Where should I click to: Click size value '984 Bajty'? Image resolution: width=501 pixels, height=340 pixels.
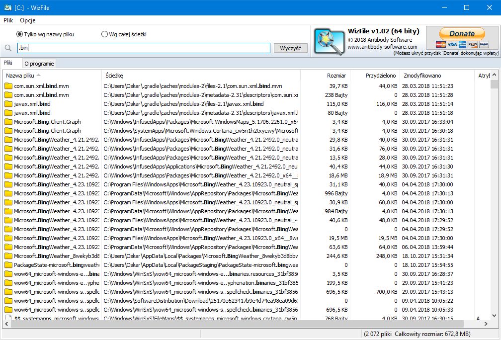(336, 211)
